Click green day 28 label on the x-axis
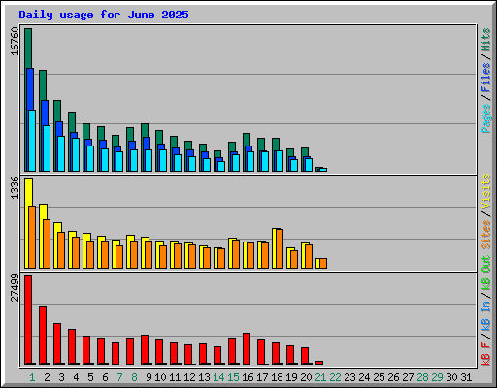 [x=422, y=377]
